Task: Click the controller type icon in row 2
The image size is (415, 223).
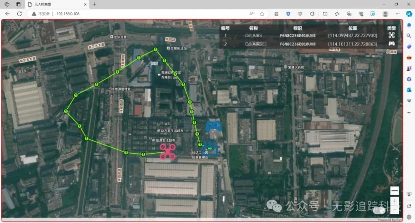Action: pos(392,44)
